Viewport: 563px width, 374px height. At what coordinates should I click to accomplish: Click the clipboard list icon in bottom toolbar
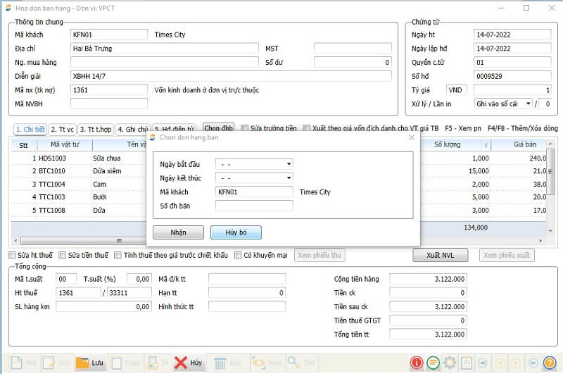click(x=466, y=363)
